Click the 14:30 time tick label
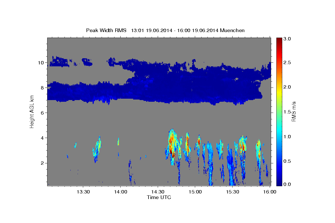 point(158,192)
